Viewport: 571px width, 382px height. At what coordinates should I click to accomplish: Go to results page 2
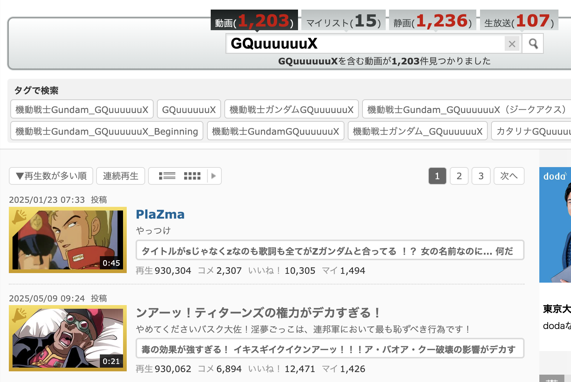click(459, 176)
